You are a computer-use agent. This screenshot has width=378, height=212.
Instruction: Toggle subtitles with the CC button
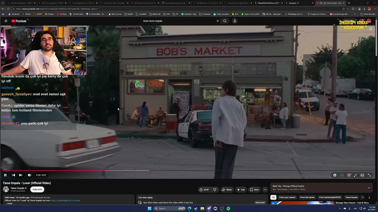coord(342,175)
